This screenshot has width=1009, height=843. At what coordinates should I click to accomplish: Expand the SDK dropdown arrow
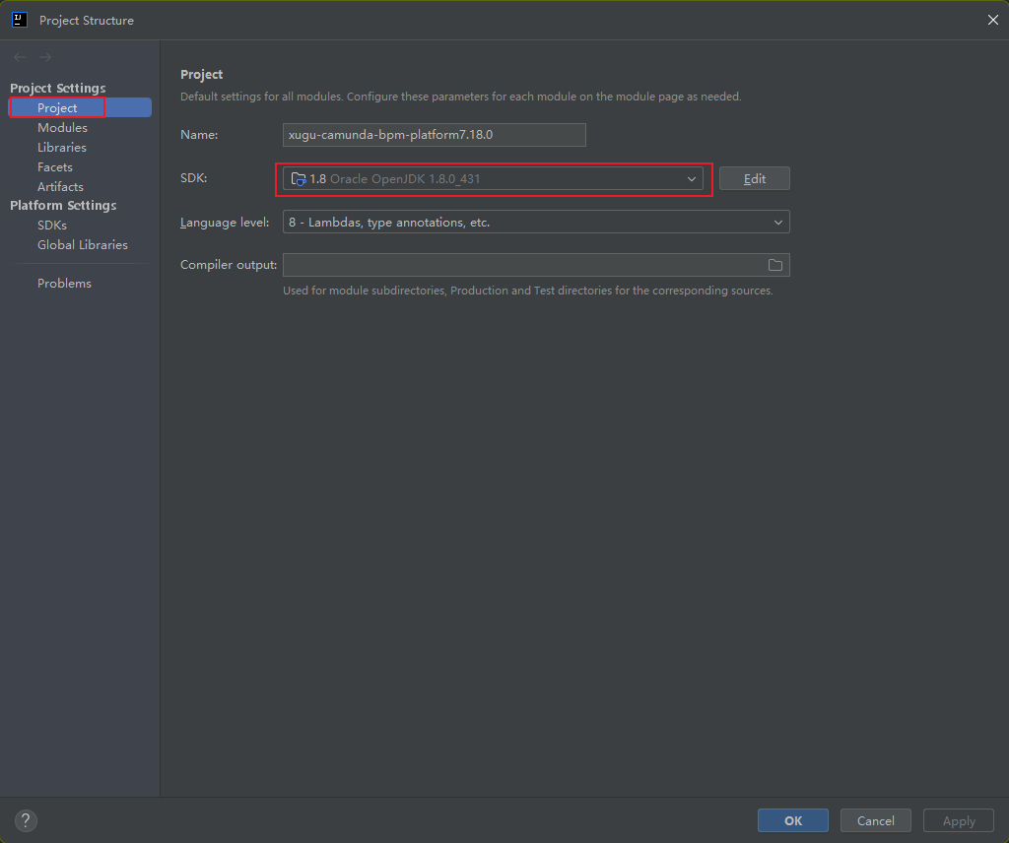coord(692,179)
